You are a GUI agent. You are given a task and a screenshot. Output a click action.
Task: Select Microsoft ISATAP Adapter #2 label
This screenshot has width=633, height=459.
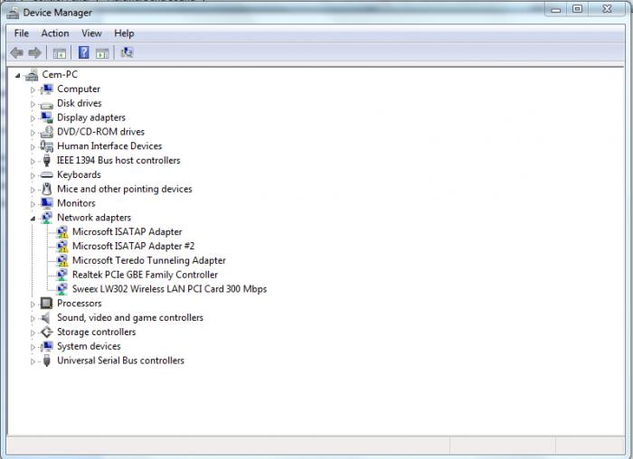point(133,246)
